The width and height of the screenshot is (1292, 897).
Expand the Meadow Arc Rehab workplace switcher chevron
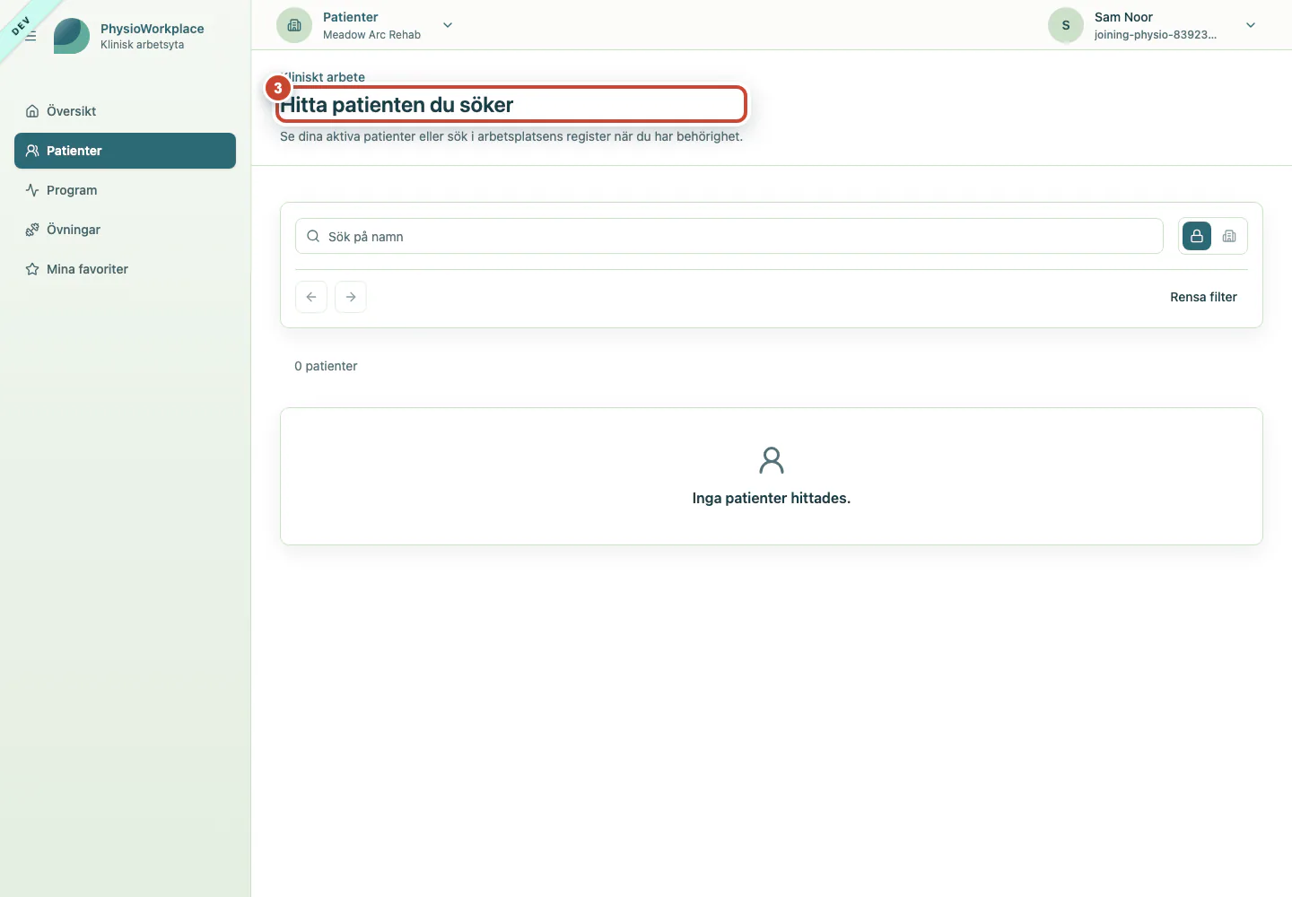[x=448, y=25]
